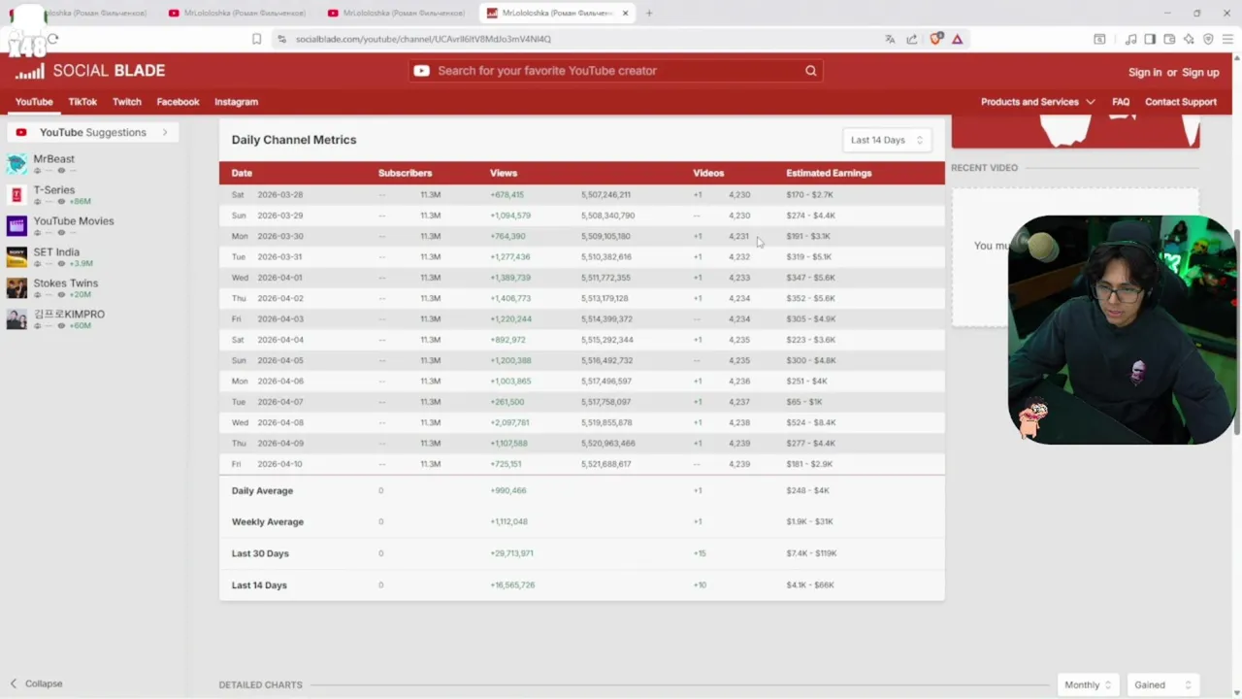Open the Monthly chart dropdown
The height and width of the screenshot is (699, 1242).
click(x=1088, y=684)
